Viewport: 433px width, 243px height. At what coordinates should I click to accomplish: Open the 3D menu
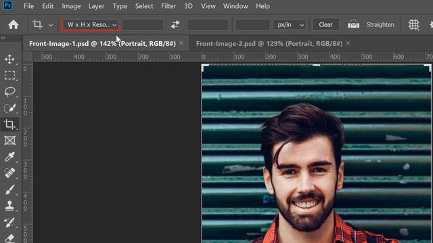(188, 6)
